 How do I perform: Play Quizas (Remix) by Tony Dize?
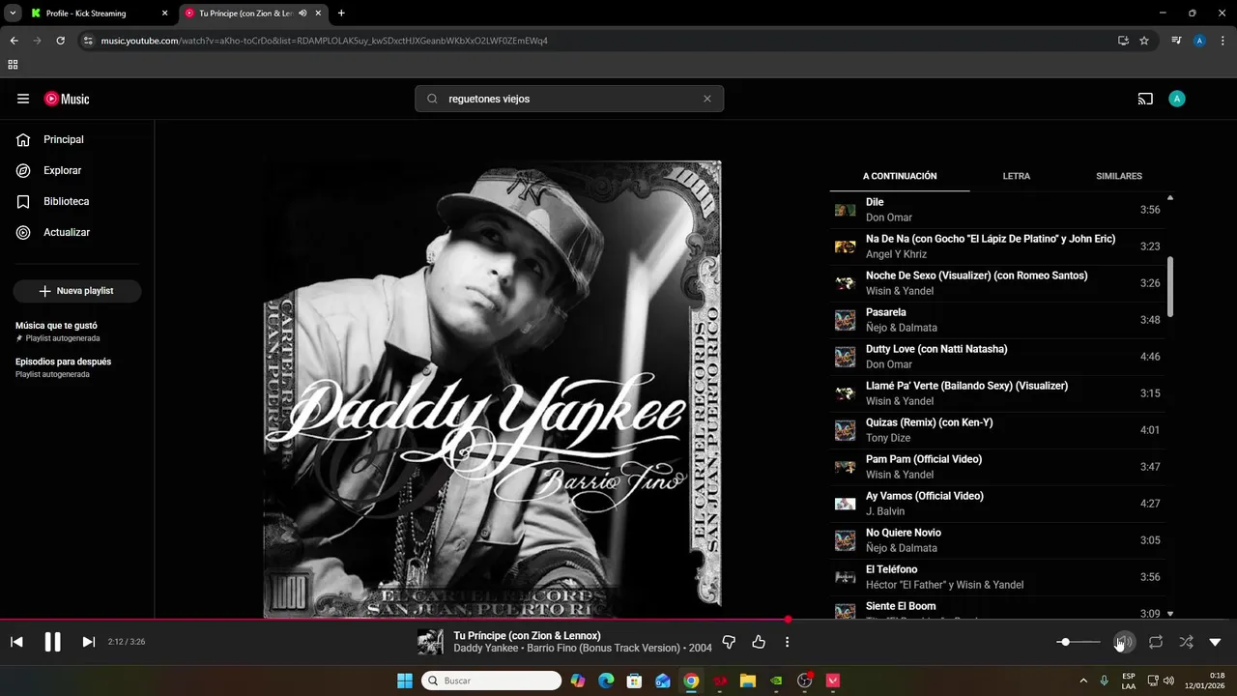[x=997, y=430]
